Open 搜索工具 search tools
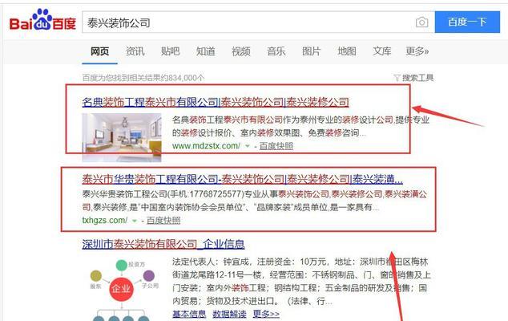The width and height of the screenshot is (508, 321). (417, 78)
